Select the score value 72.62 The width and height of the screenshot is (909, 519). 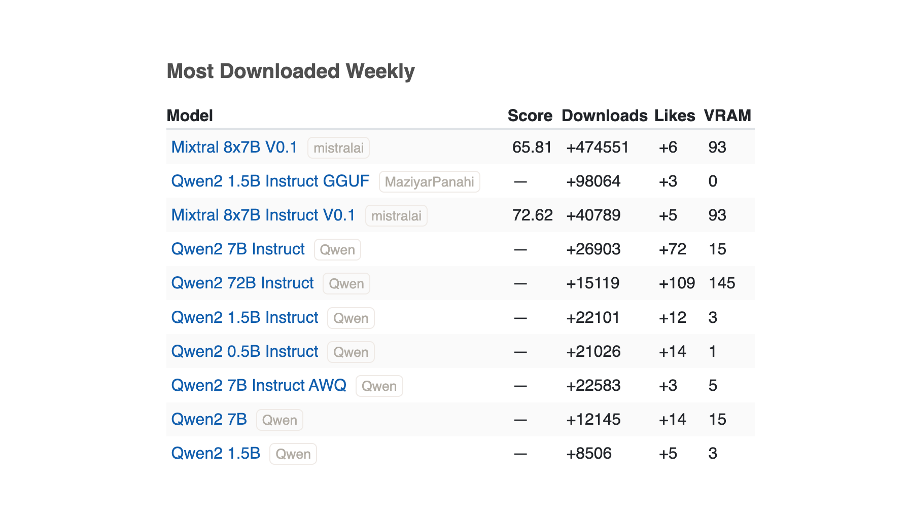pos(533,215)
